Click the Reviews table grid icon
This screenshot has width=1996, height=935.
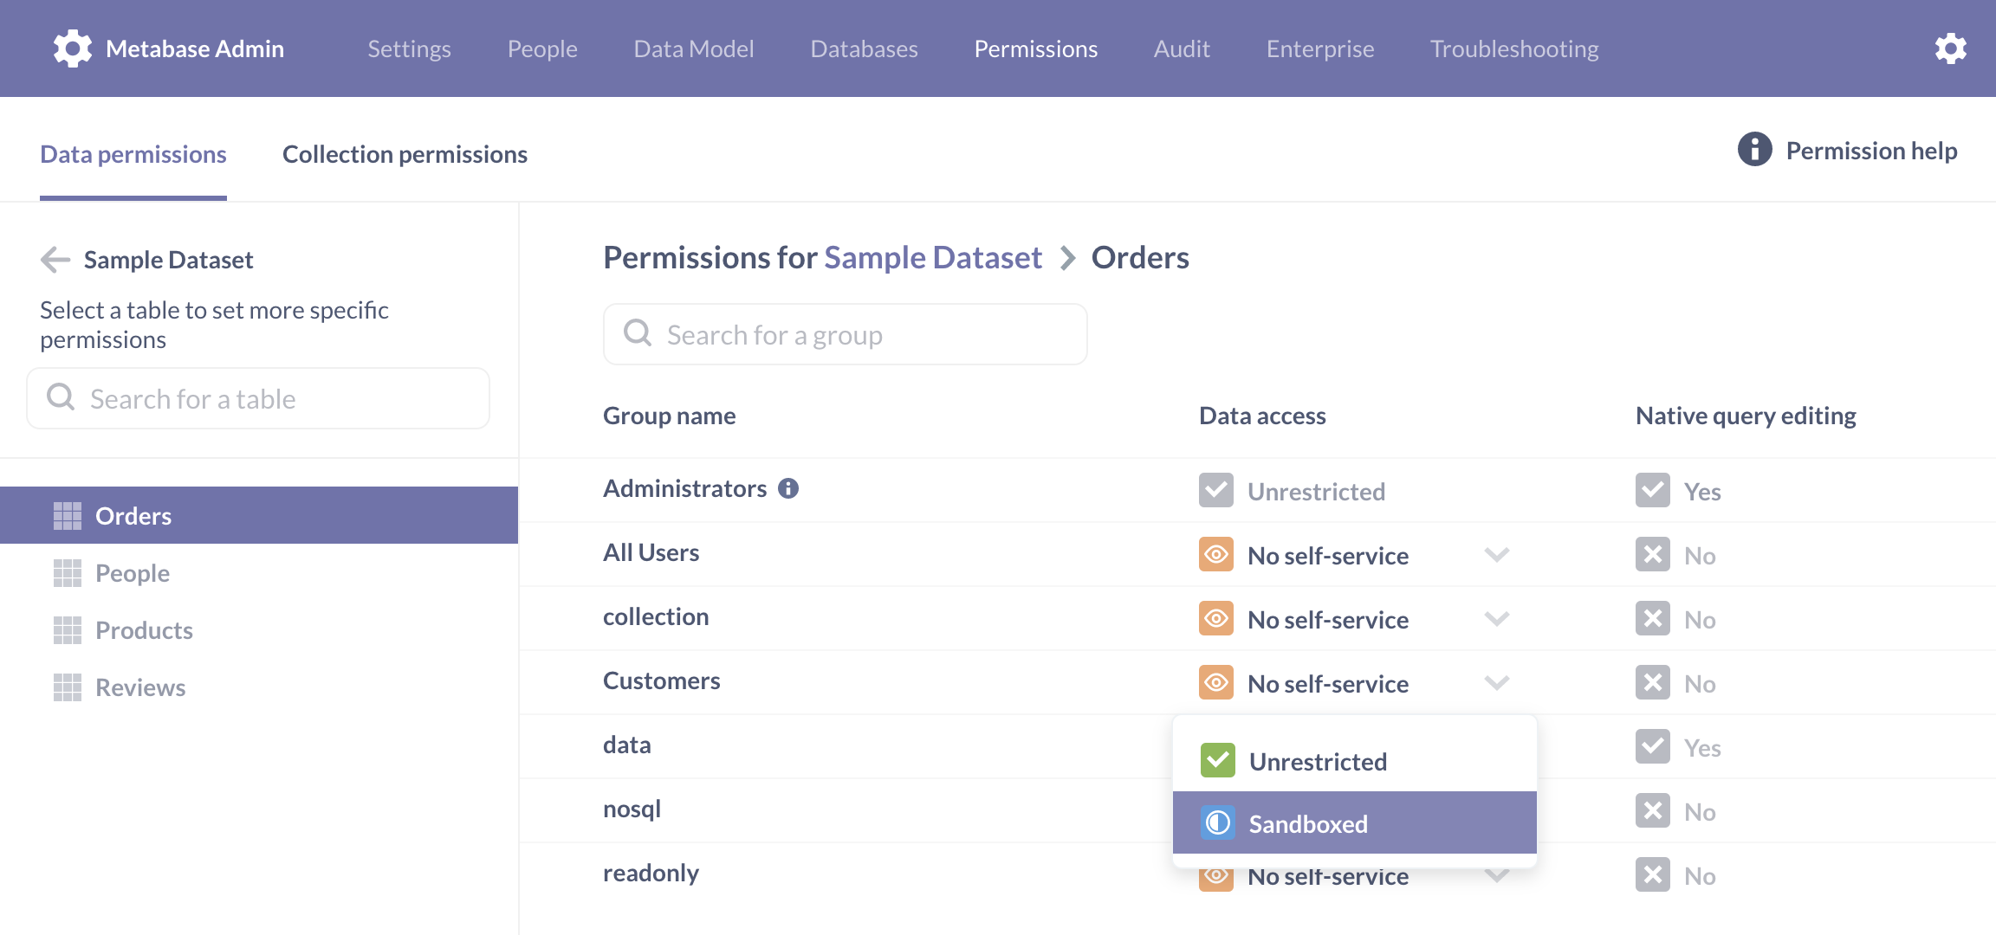point(68,687)
